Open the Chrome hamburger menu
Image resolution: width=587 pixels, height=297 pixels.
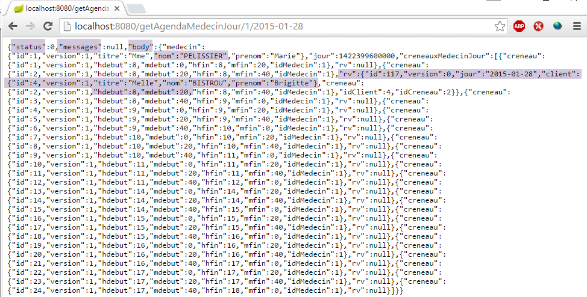576,26
